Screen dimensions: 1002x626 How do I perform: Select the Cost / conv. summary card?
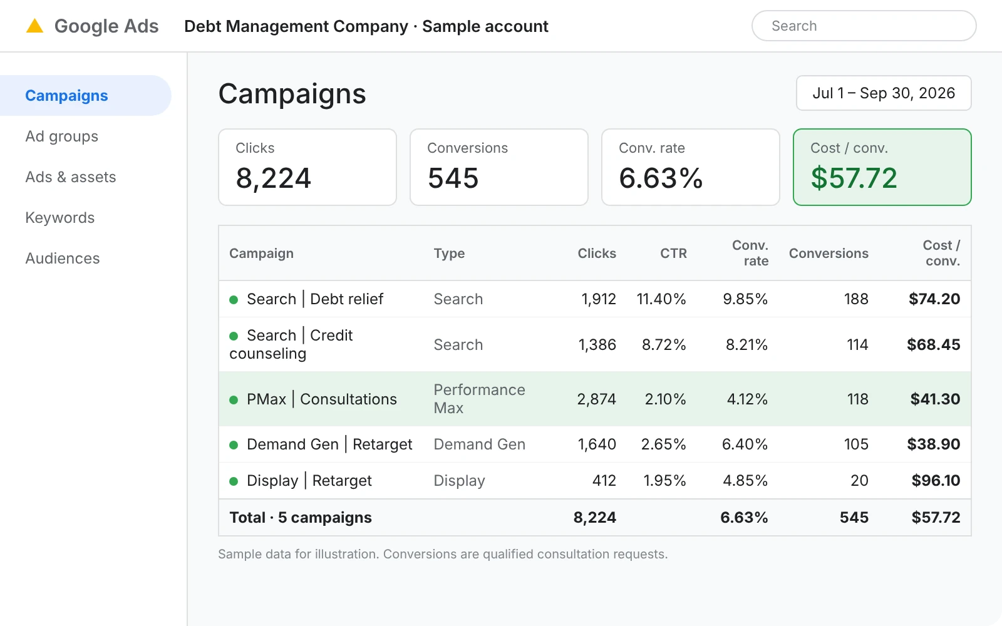[x=882, y=167]
